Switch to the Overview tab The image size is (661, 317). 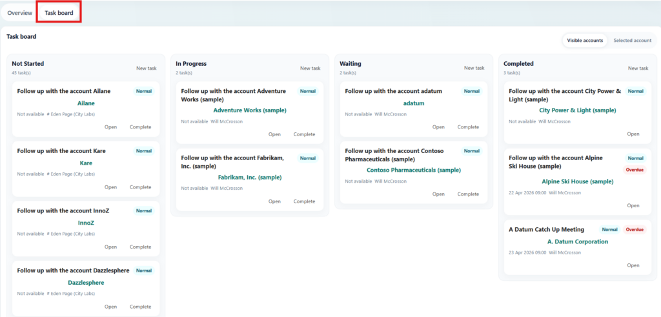pyautogui.click(x=20, y=13)
